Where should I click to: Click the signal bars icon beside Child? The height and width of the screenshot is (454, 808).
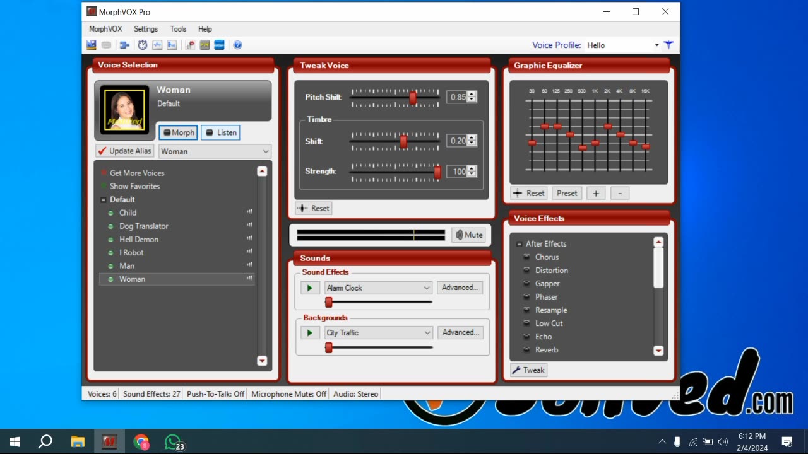[249, 212]
